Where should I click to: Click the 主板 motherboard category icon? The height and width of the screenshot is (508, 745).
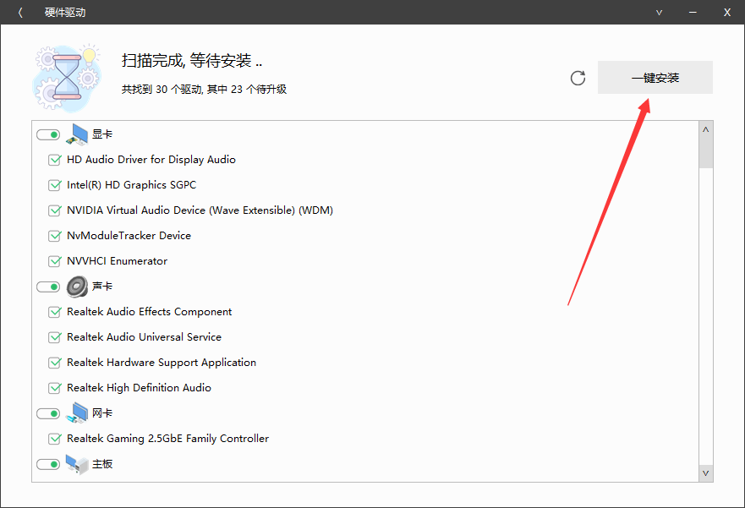tap(77, 464)
